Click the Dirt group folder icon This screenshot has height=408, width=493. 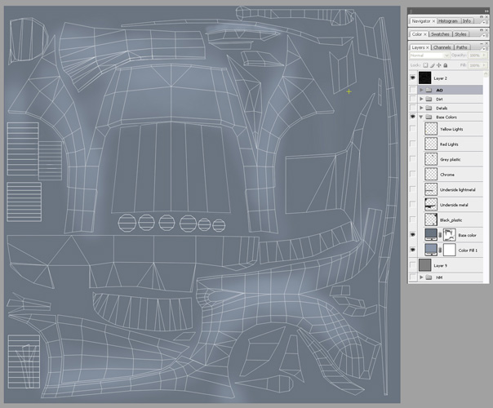pos(429,99)
